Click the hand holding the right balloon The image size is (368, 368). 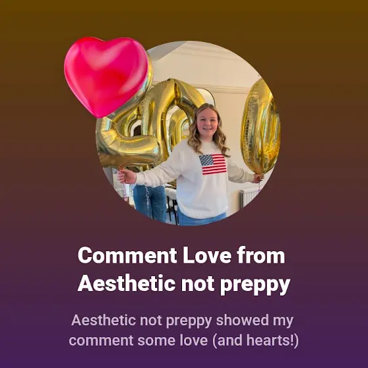point(258,178)
